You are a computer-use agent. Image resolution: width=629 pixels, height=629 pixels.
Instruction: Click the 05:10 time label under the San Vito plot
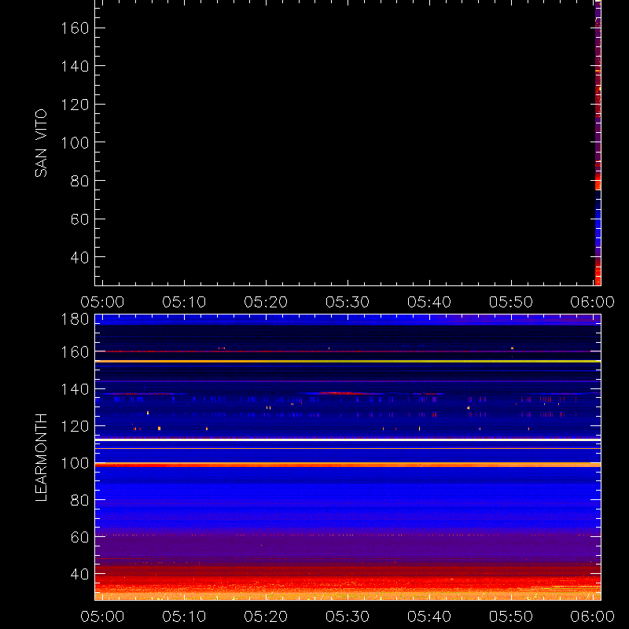coord(184,302)
